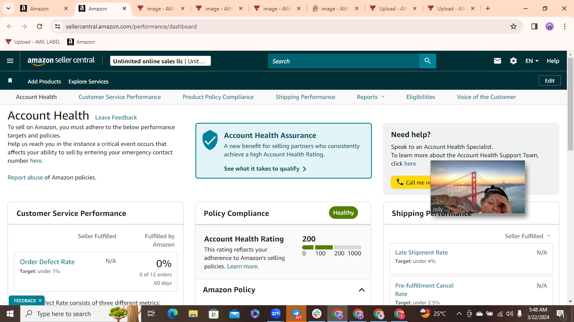Click the bookmark flag icon in the favorites bar
Viewport: 574px width, 322px height.
click(x=10, y=80)
